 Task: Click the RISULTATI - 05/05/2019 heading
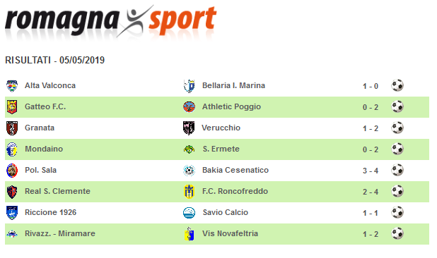point(55,60)
